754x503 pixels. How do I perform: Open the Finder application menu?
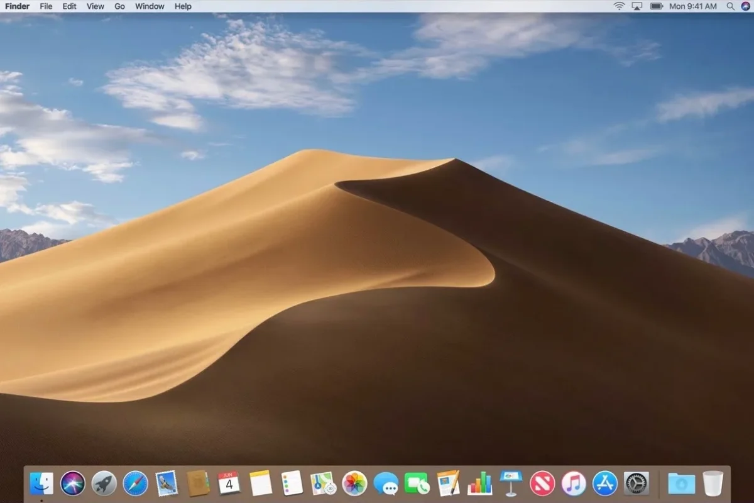coord(18,6)
